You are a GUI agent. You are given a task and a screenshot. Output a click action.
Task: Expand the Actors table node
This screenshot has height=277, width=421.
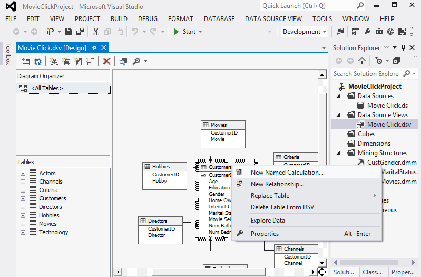pos(23,174)
